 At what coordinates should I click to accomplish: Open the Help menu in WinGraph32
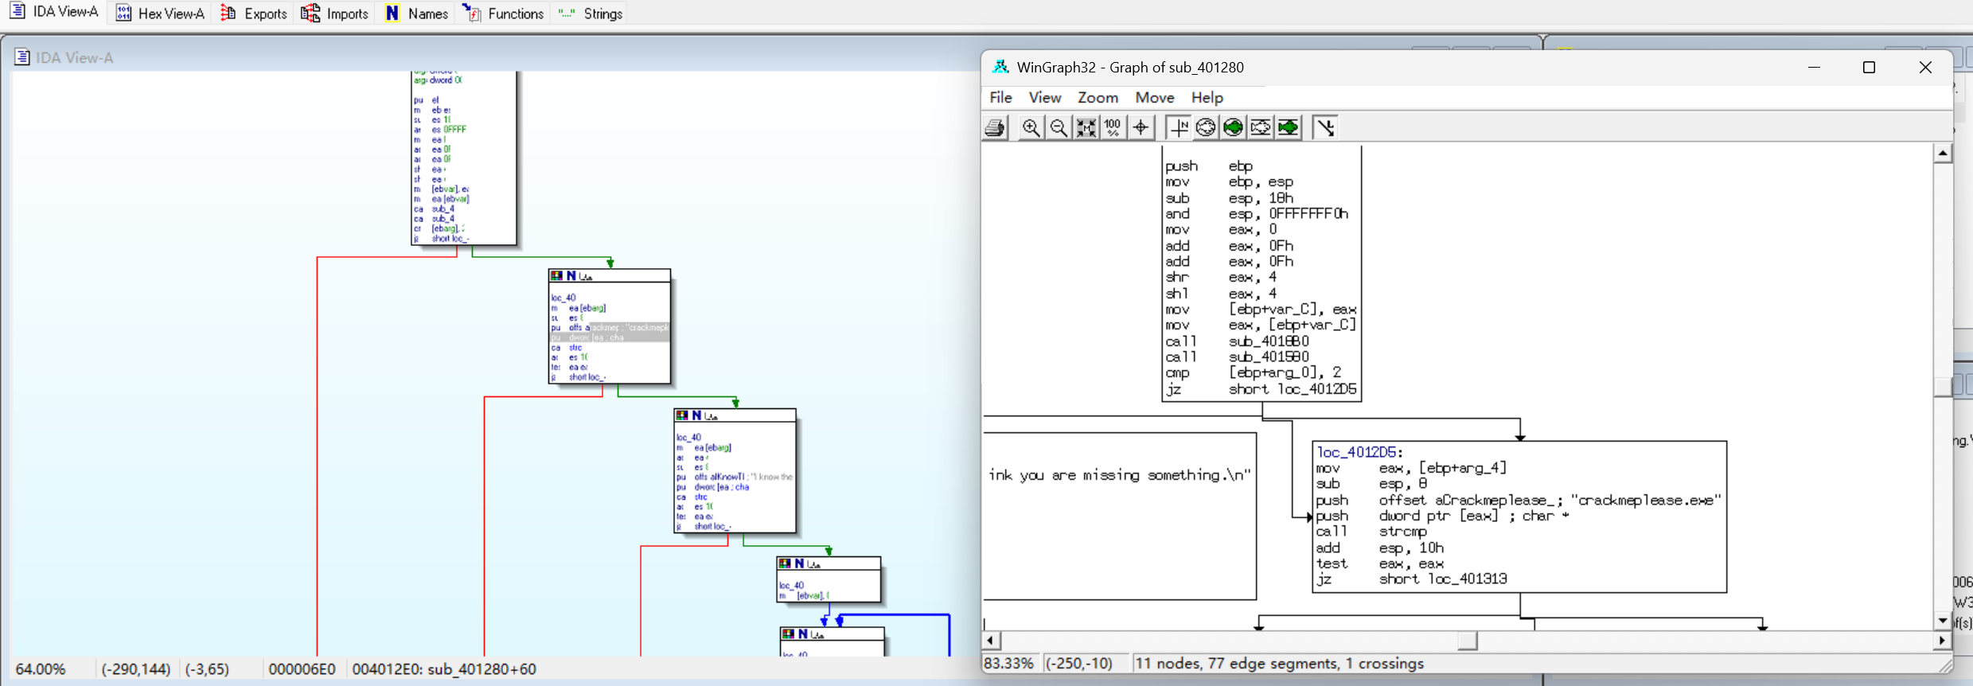pos(1207,97)
